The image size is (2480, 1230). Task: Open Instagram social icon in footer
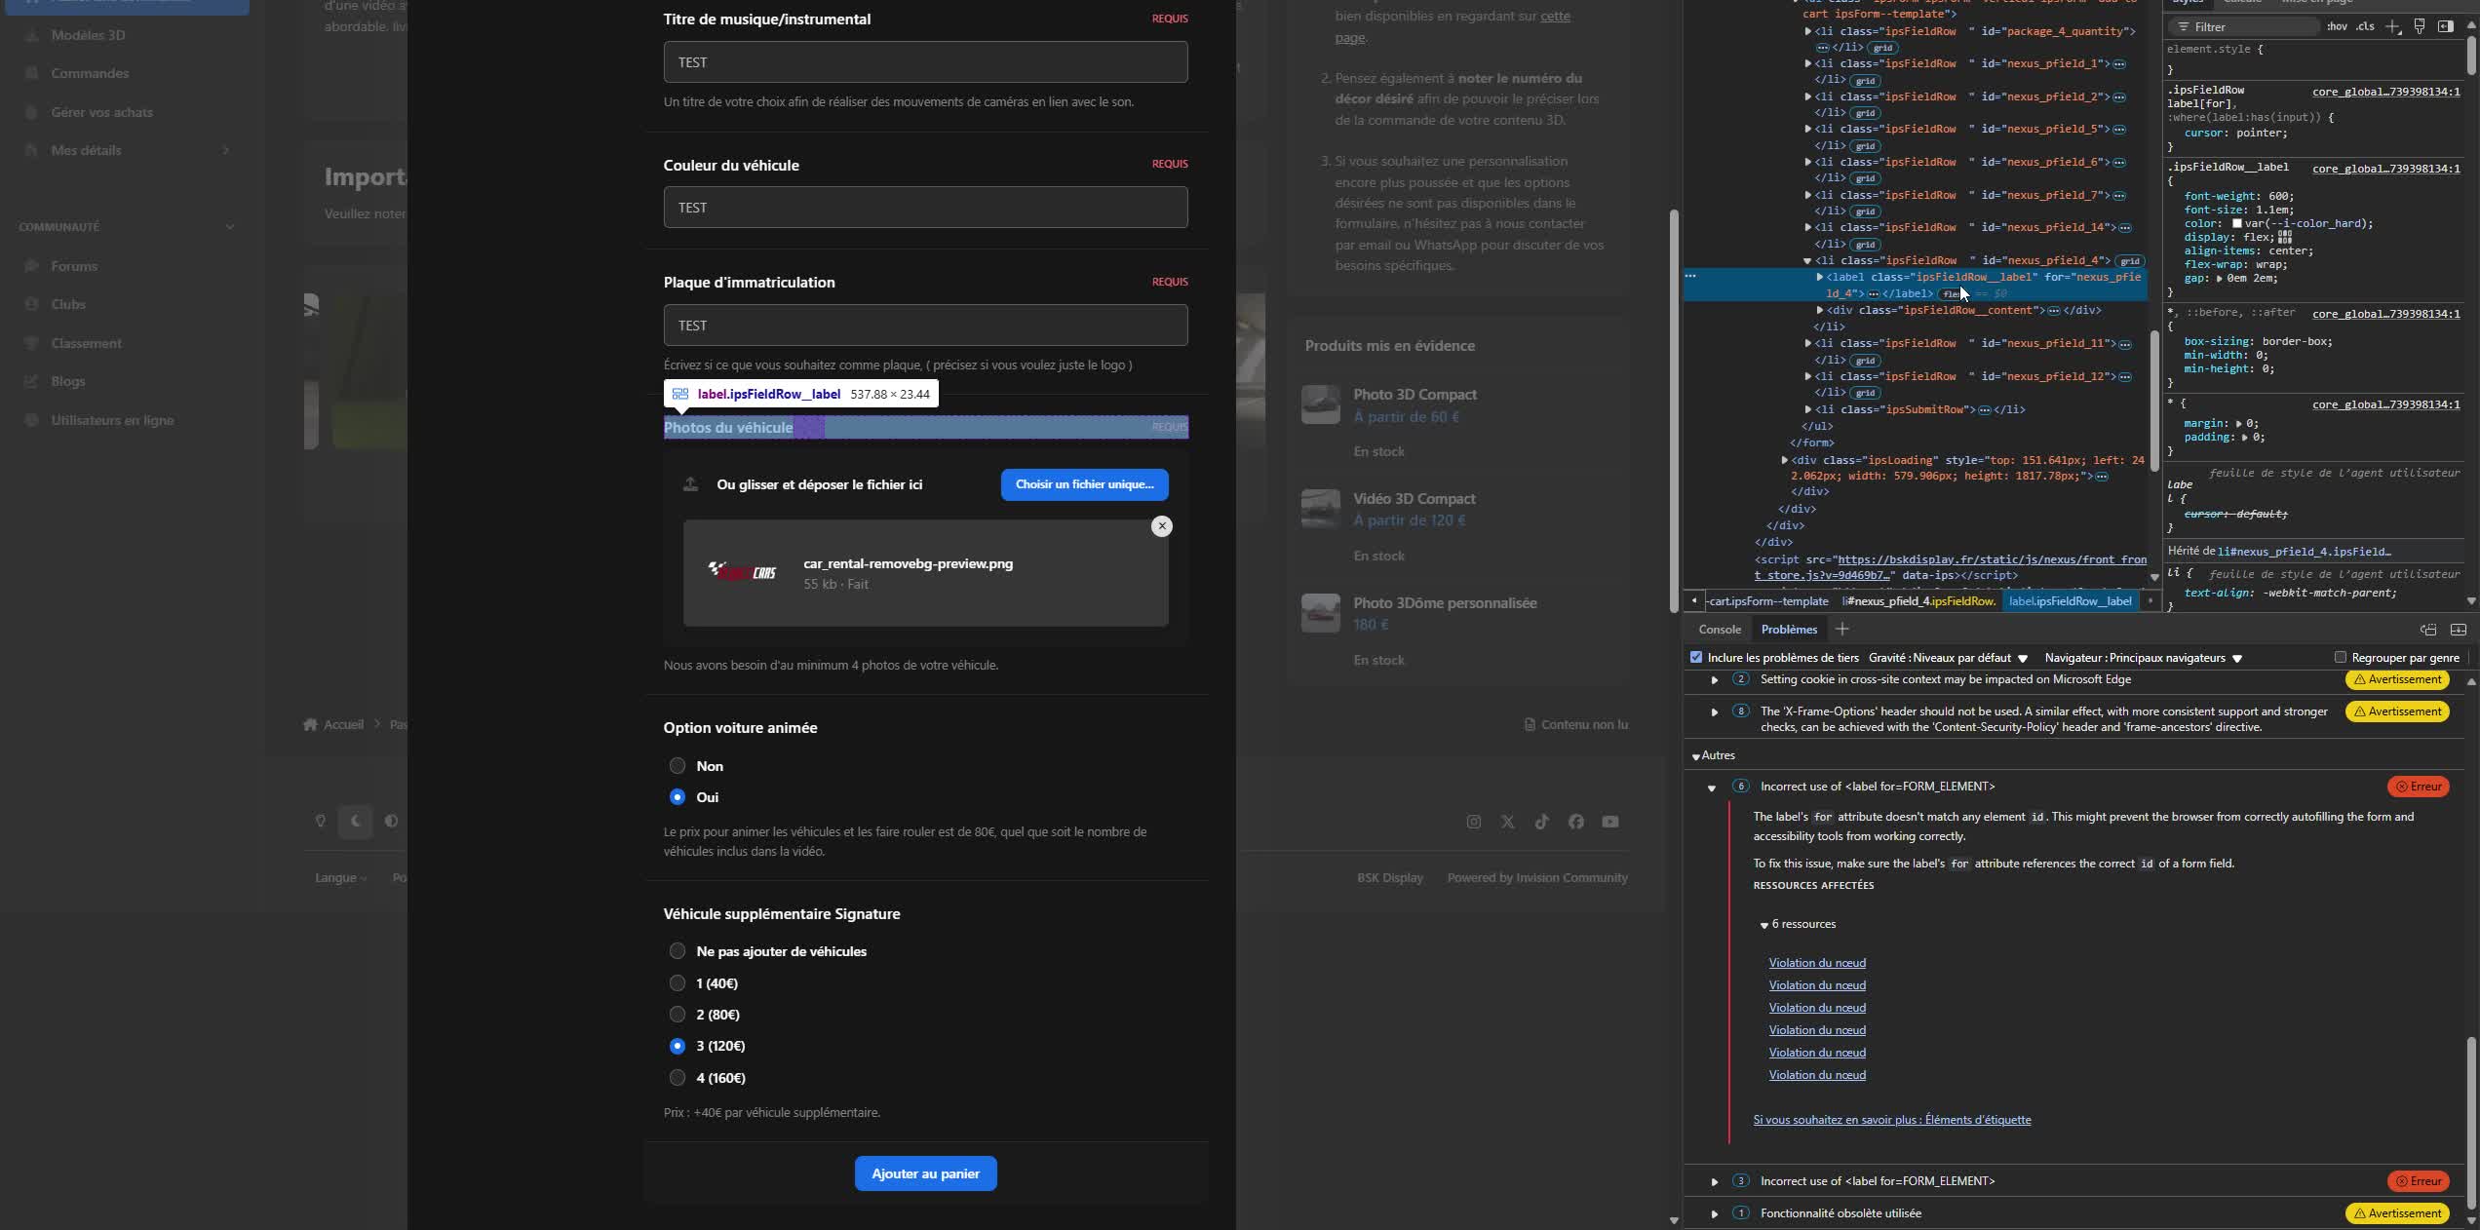[1473, 822]
